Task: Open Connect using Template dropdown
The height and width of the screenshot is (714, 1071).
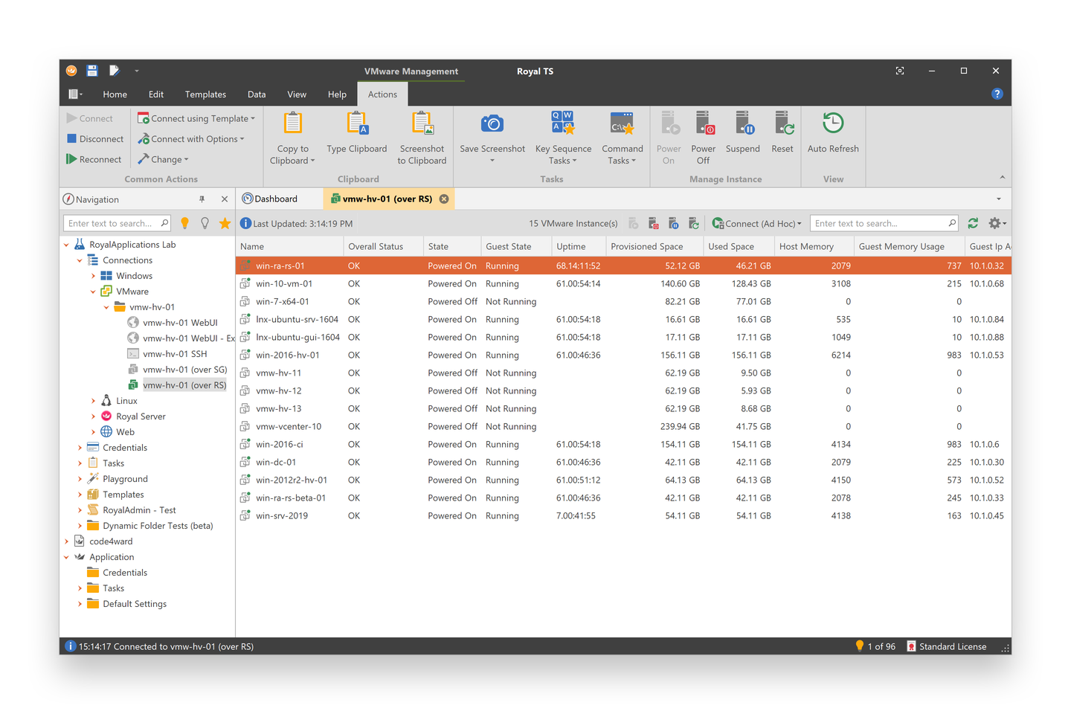Action: [197, 118]
